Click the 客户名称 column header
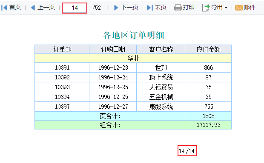 tap(161, 49)
